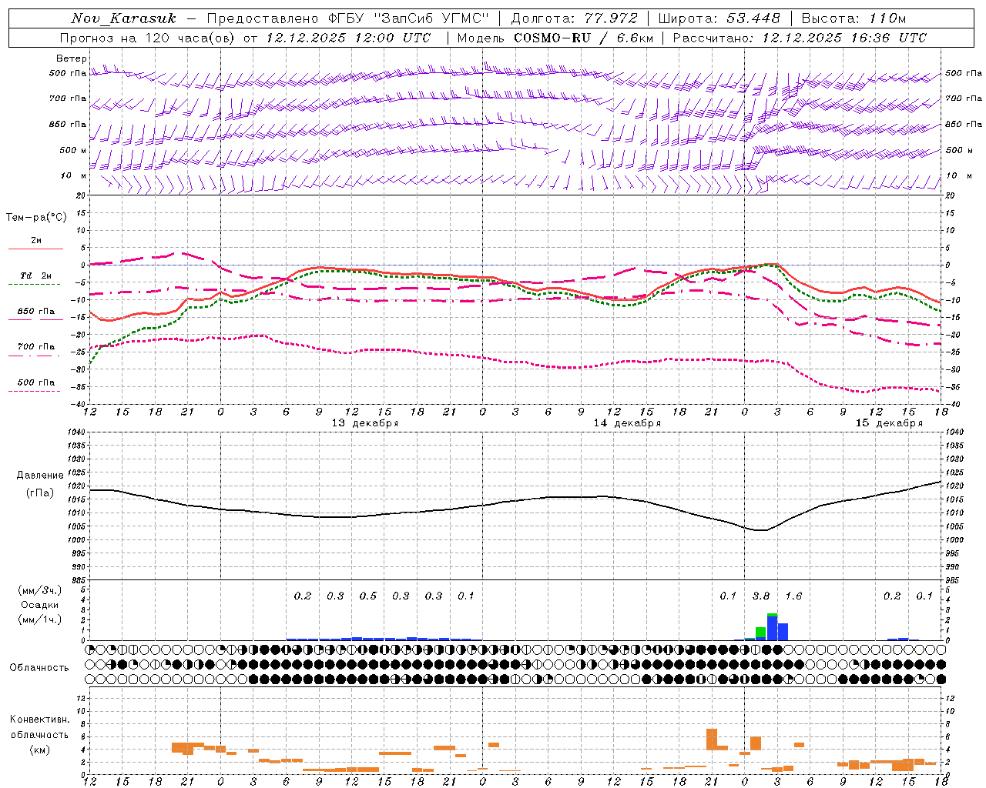Click the 500 гПа temperature legend entry
The height and width of the screenshot is (788, 986).
click(x=35, y=386)
